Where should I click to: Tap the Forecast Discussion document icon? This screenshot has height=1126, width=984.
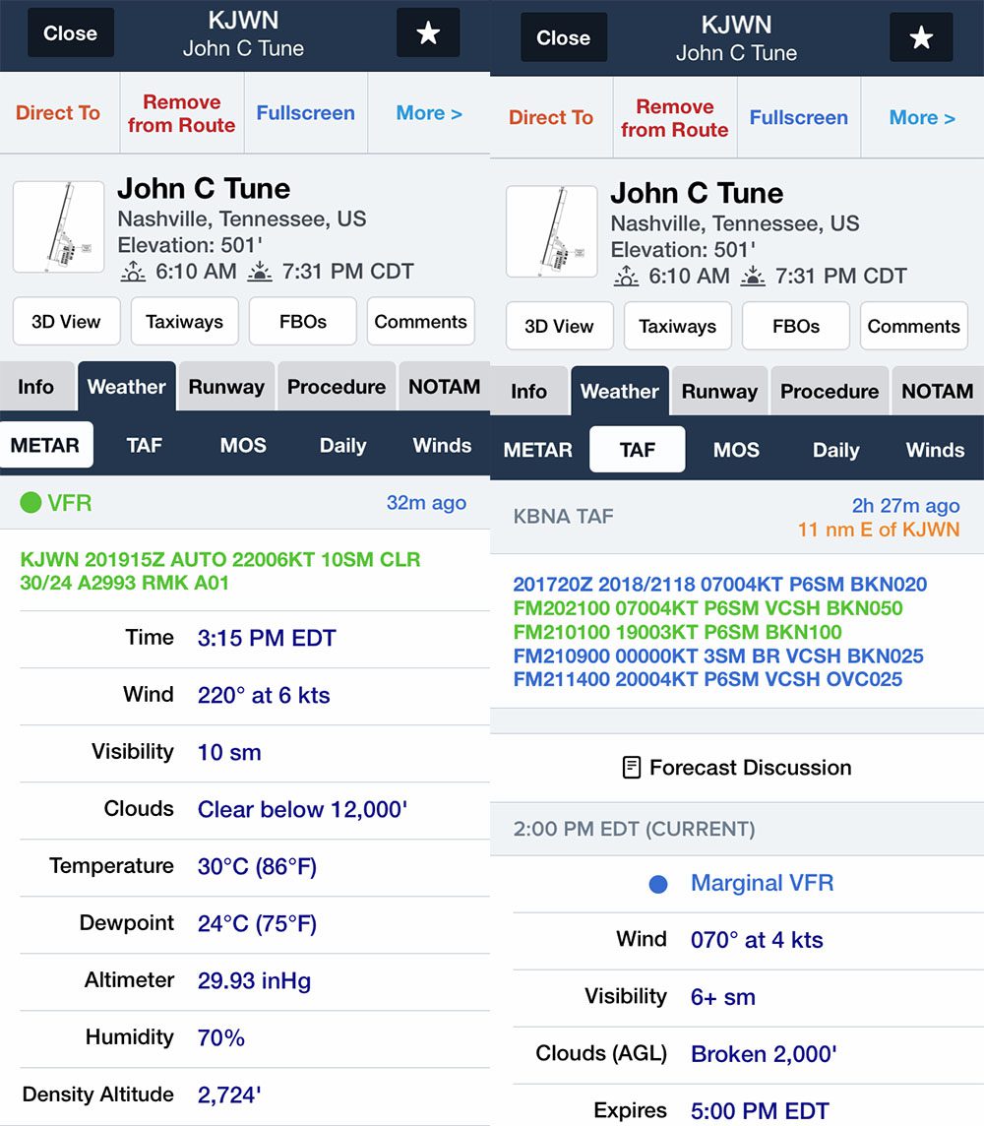pyautogui.click(x=631, y=768)
